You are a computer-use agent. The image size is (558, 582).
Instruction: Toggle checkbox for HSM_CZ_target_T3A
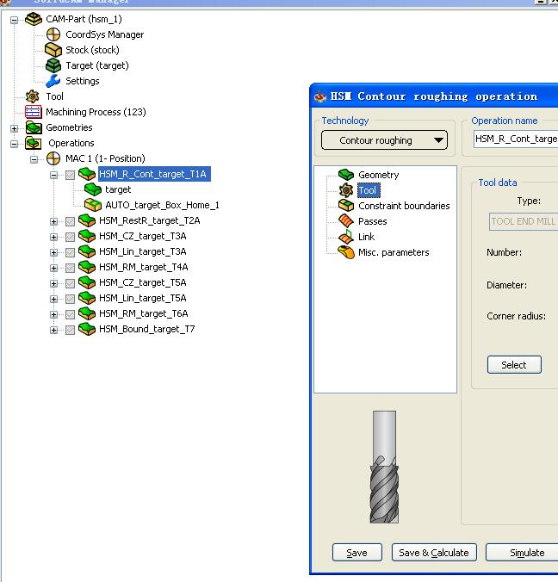pos(70,237)
